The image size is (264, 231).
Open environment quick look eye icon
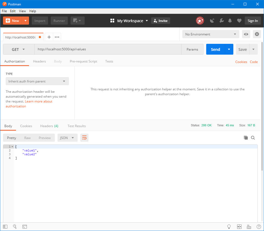(x=246, y=34)
